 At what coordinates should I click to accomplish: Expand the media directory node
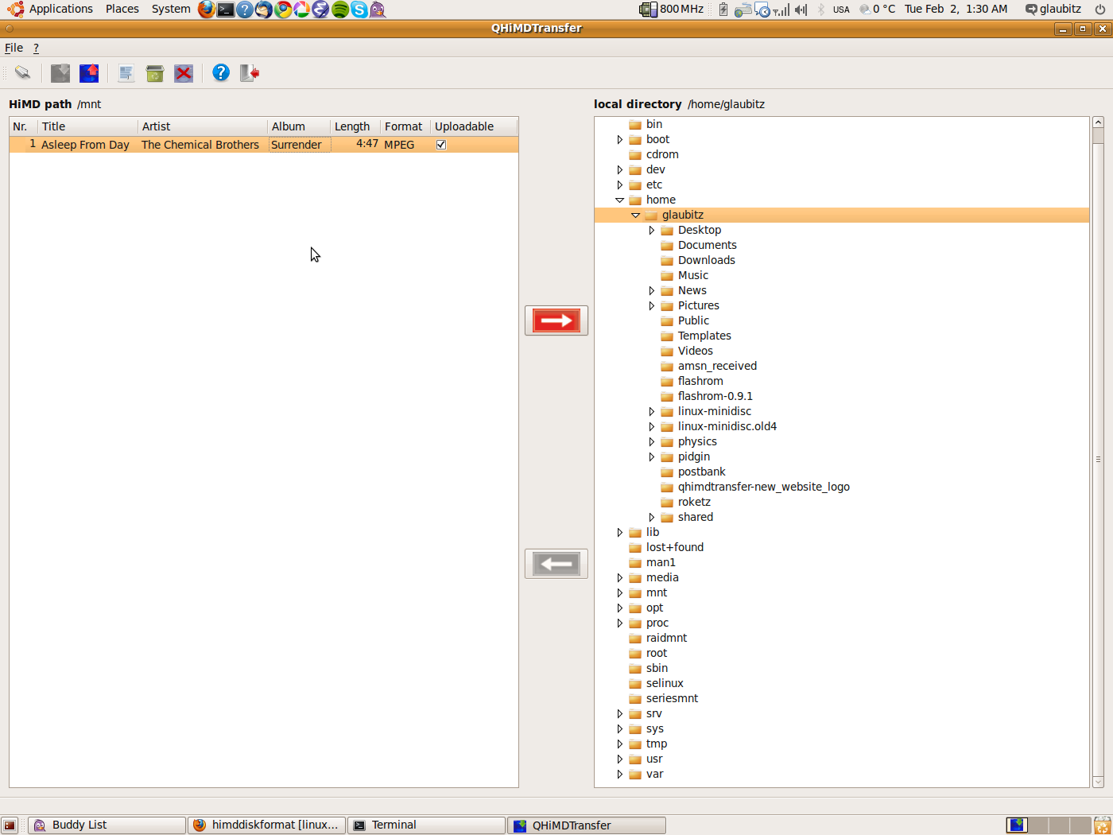tap(619, 577)
